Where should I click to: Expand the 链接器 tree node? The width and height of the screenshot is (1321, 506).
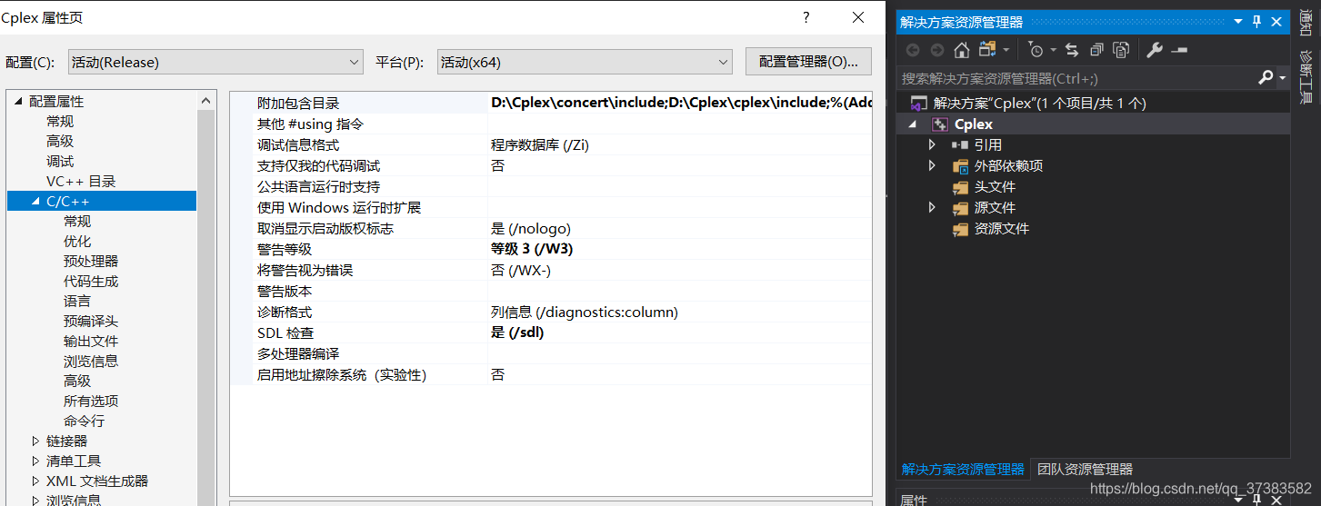[35, 442]
